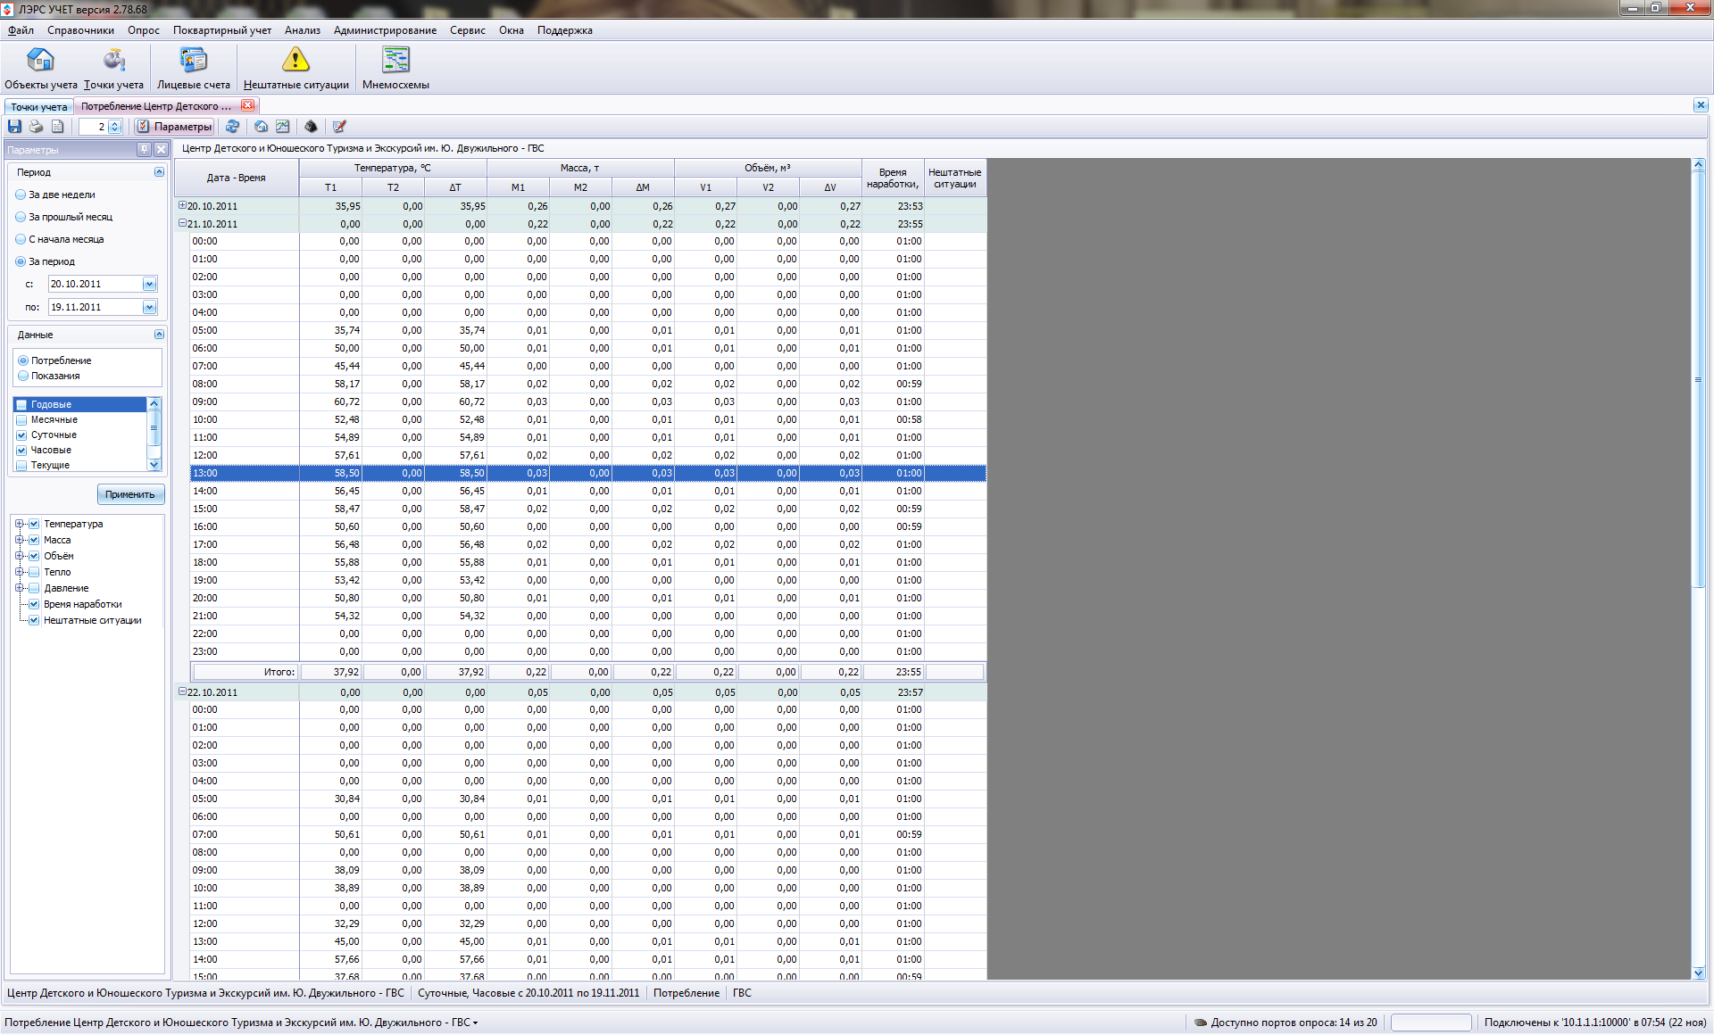The image size is (1714, 1035).
Task: Toggle the Параметры toolbar button
Action: tap(174, 127)
